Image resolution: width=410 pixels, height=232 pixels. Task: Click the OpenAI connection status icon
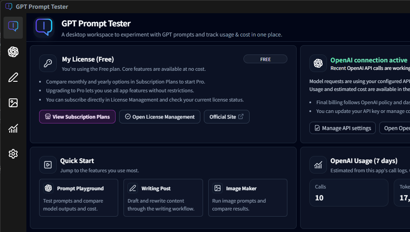[x=318, y=63]
